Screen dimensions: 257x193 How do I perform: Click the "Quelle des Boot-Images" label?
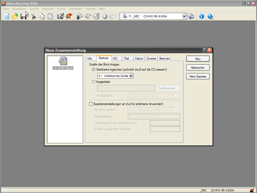point(104,64)
